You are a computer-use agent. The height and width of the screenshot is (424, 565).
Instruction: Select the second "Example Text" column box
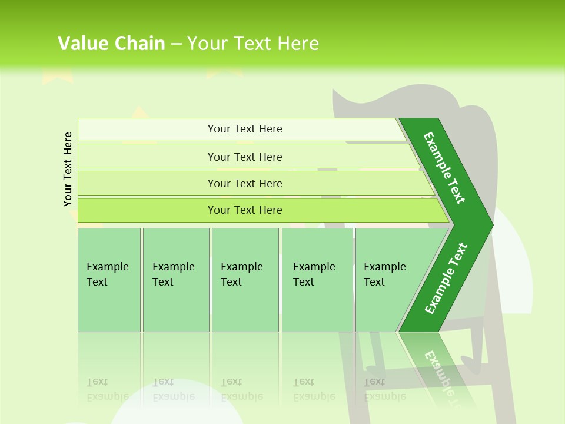pos(176,280)
